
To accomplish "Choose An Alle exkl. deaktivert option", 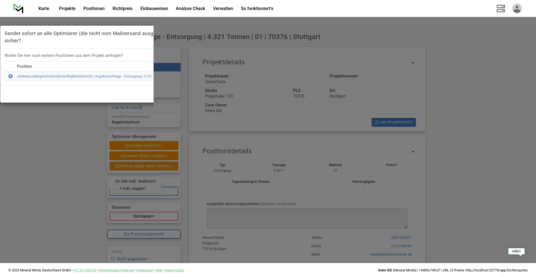I will 135,181.
